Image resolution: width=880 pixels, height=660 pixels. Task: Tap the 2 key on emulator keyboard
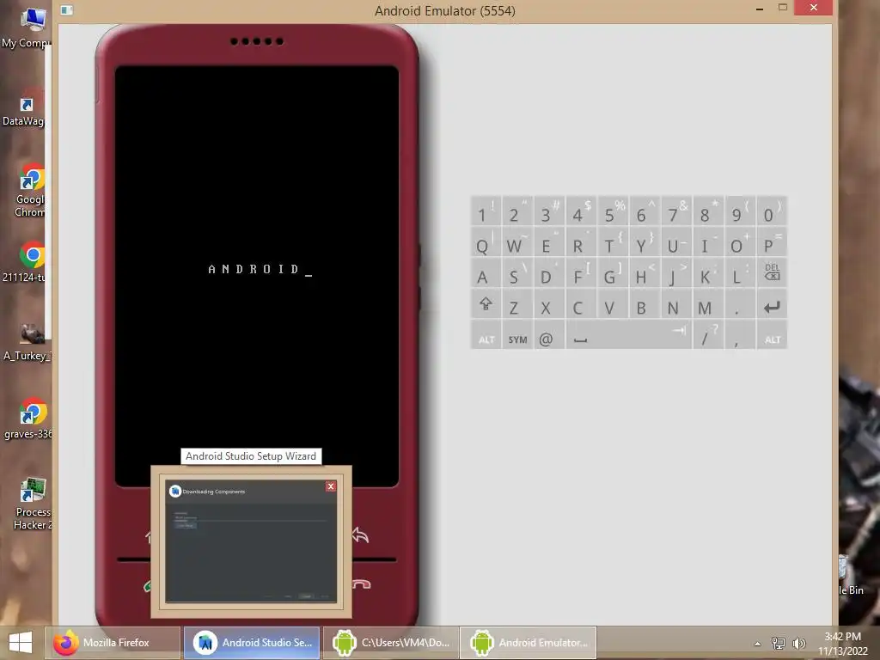click(x=517, y=211)
